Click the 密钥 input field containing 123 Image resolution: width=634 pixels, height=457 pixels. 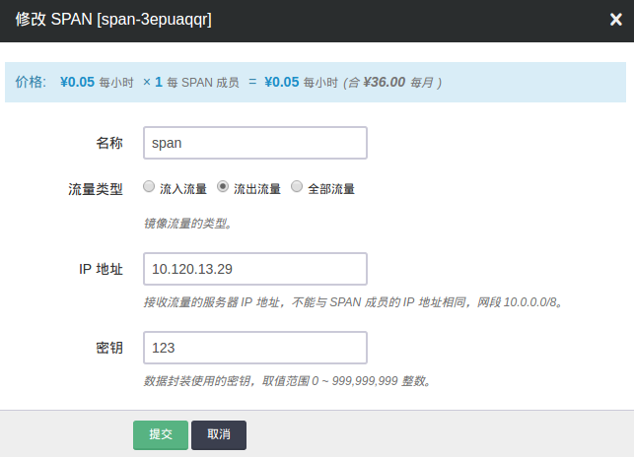click(x=254, y=348)
